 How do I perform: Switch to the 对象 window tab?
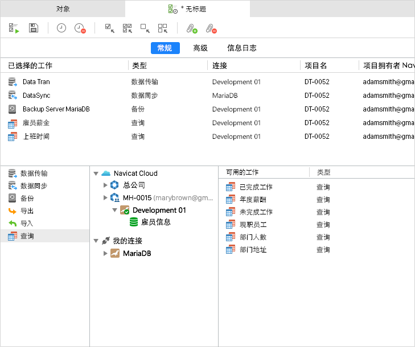pyautogui.click(x=63, y=9)
